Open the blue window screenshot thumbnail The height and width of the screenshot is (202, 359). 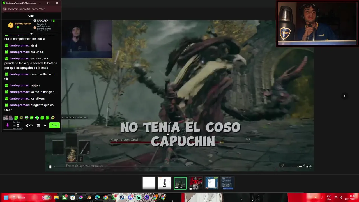click(211, 183)
